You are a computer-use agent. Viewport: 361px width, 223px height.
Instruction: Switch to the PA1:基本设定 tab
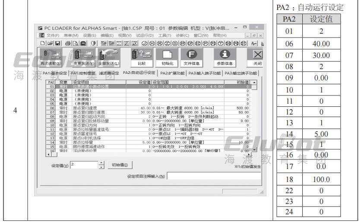point(55,73)
